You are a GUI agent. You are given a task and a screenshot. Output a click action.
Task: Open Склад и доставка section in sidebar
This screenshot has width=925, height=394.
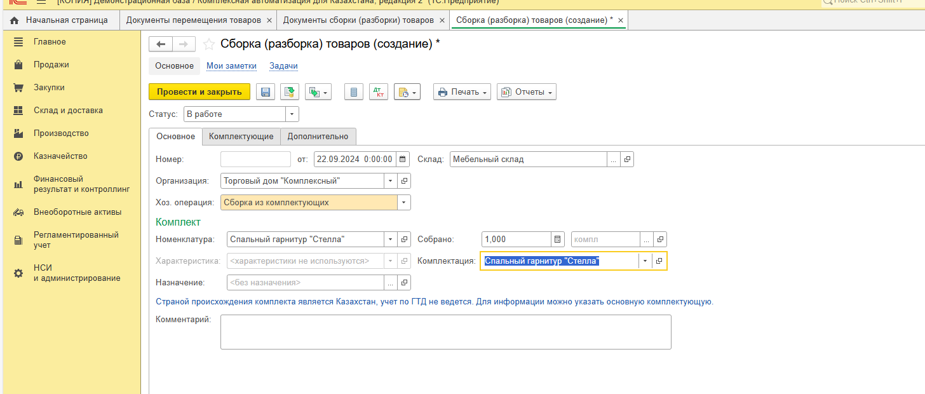point(68,111)
